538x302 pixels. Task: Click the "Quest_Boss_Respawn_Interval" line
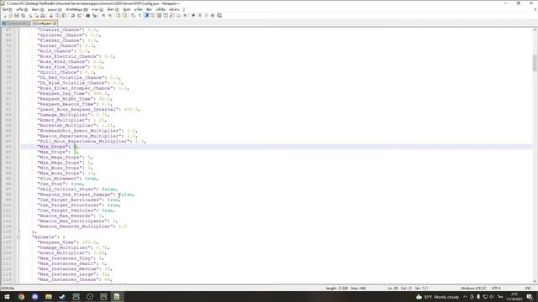88,109
